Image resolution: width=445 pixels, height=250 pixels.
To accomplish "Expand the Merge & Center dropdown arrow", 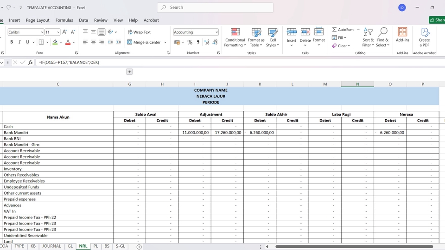I will coord(165,42).
